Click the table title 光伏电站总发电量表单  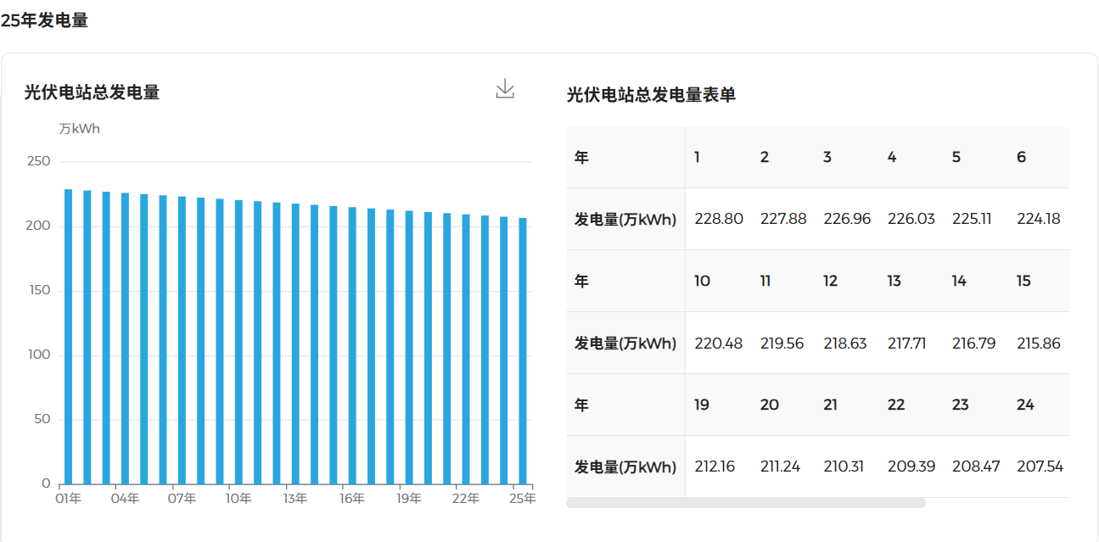coord(651,96)
